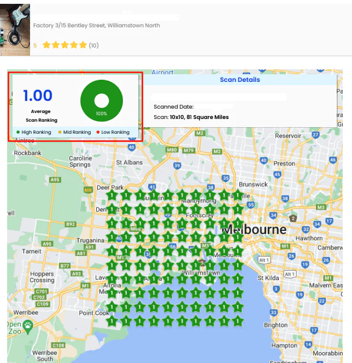
Task: Click the A93 road shield
Action: [77, 273]
